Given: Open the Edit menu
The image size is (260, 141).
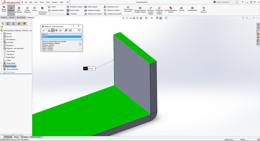Looking at the screenshot, I should (31, 2).
